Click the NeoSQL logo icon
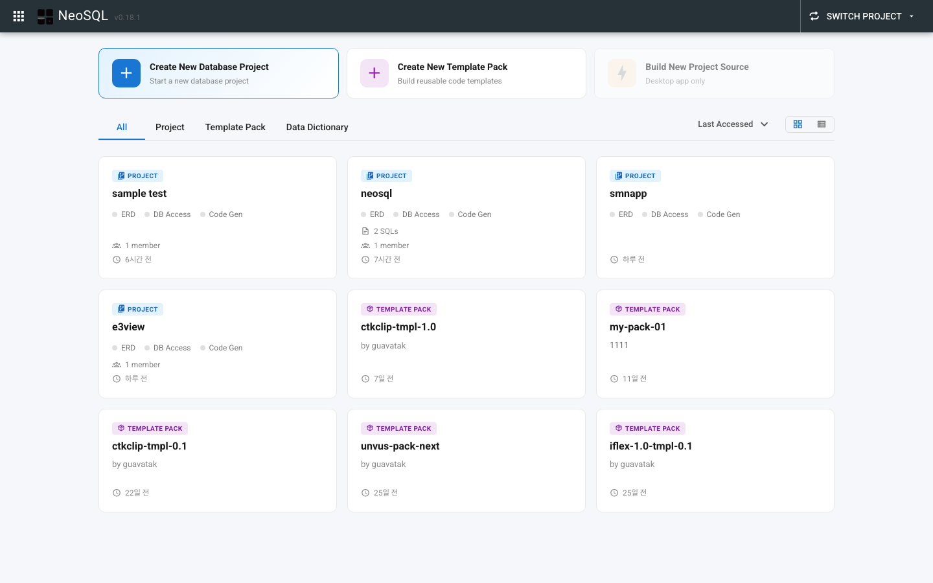The width and height of the screenshot is (933, 583). 45,16
